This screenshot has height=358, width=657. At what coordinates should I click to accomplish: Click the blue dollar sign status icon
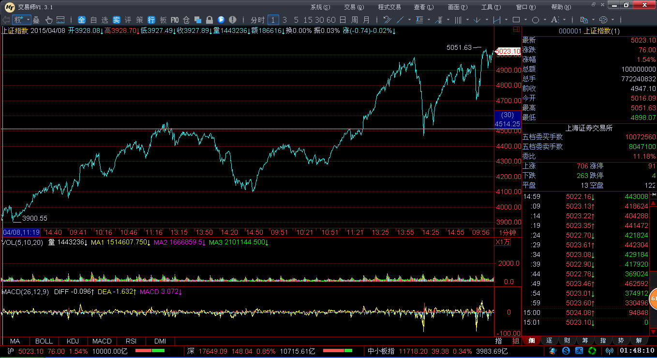[566, 351]
